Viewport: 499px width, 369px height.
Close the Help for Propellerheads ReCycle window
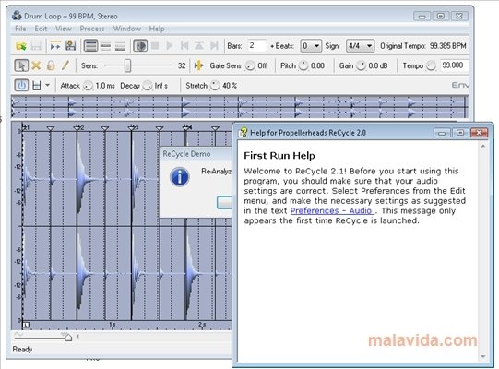(480, 133)
